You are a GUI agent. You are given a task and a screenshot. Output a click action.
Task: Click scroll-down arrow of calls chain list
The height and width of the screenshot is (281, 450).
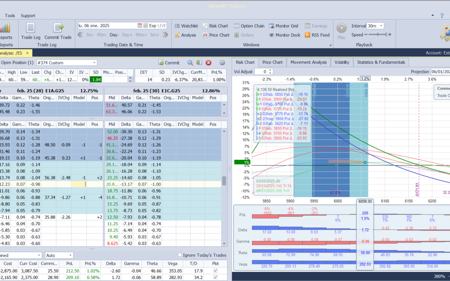[x=224, y=113]
